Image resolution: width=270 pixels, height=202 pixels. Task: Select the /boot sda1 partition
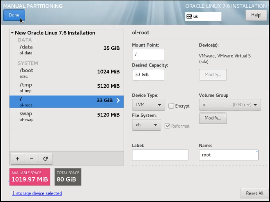[x=67, y=73]
